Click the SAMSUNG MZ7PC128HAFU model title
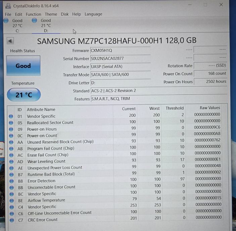The image size is (236, 231). [x=117, y=41]
